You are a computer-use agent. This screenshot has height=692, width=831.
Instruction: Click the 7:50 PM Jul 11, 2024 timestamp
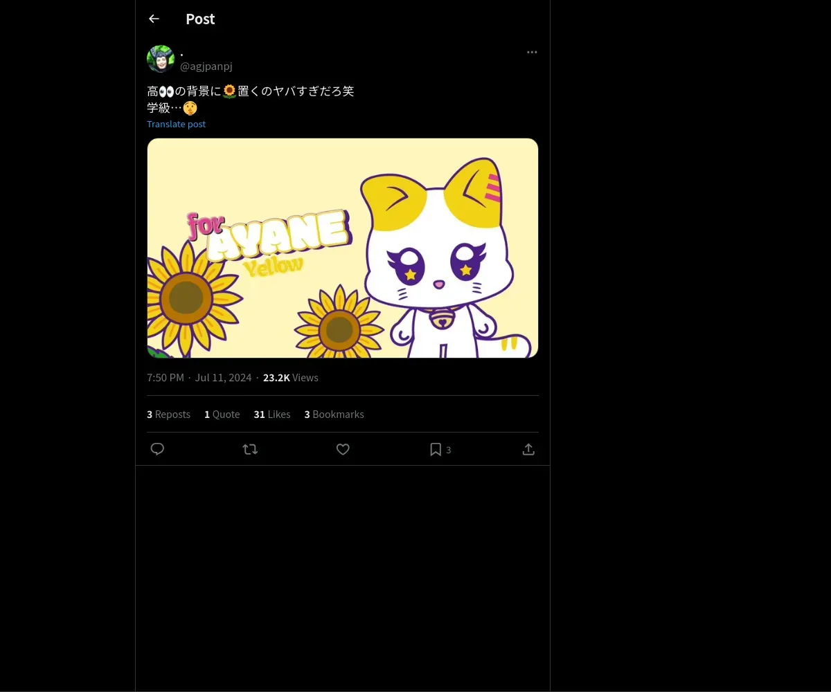(x=199, y=378)
